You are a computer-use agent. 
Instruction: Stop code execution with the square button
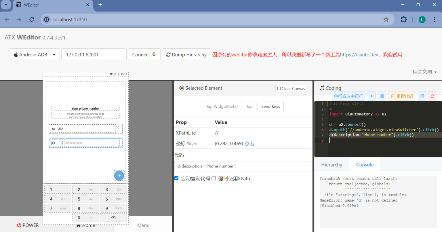[x=382, y=96]
